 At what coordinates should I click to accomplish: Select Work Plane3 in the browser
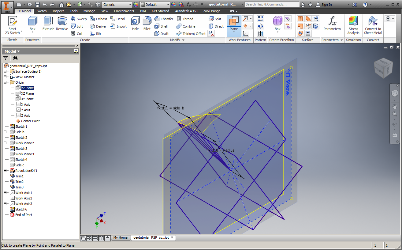pos(24,154)
